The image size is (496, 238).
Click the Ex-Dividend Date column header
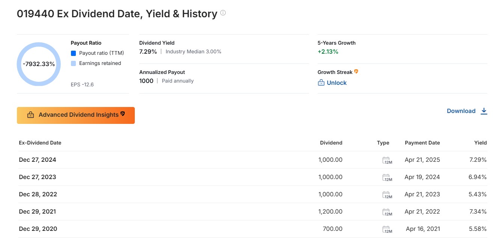[40, 143]
